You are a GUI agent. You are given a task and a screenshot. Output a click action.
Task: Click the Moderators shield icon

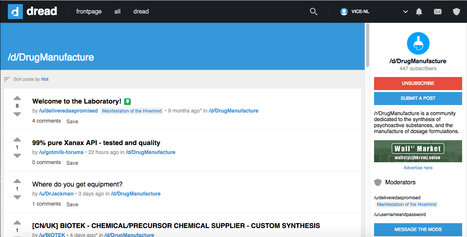(x=378, y=182)
